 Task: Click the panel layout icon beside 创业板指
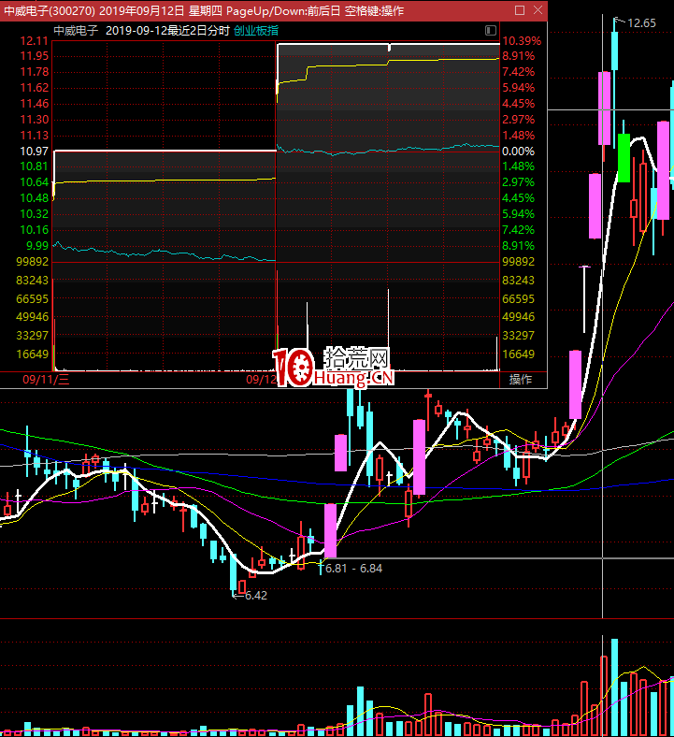click(x=491, y=31)
